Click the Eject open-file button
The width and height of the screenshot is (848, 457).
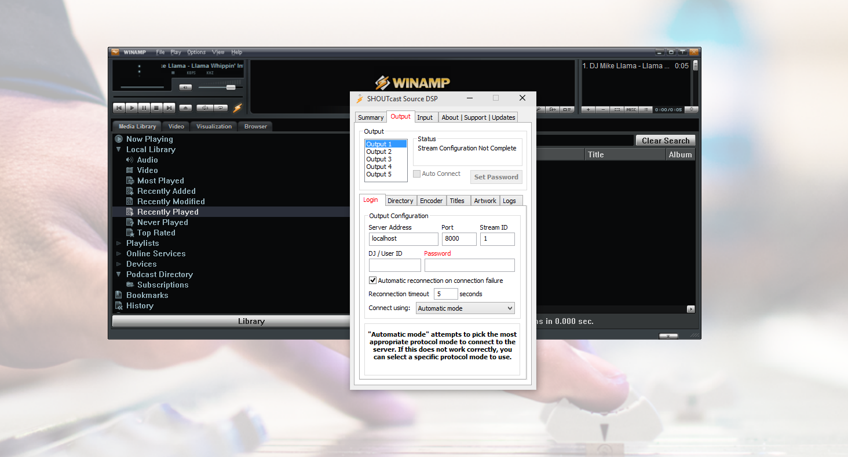tap(185, 108)
